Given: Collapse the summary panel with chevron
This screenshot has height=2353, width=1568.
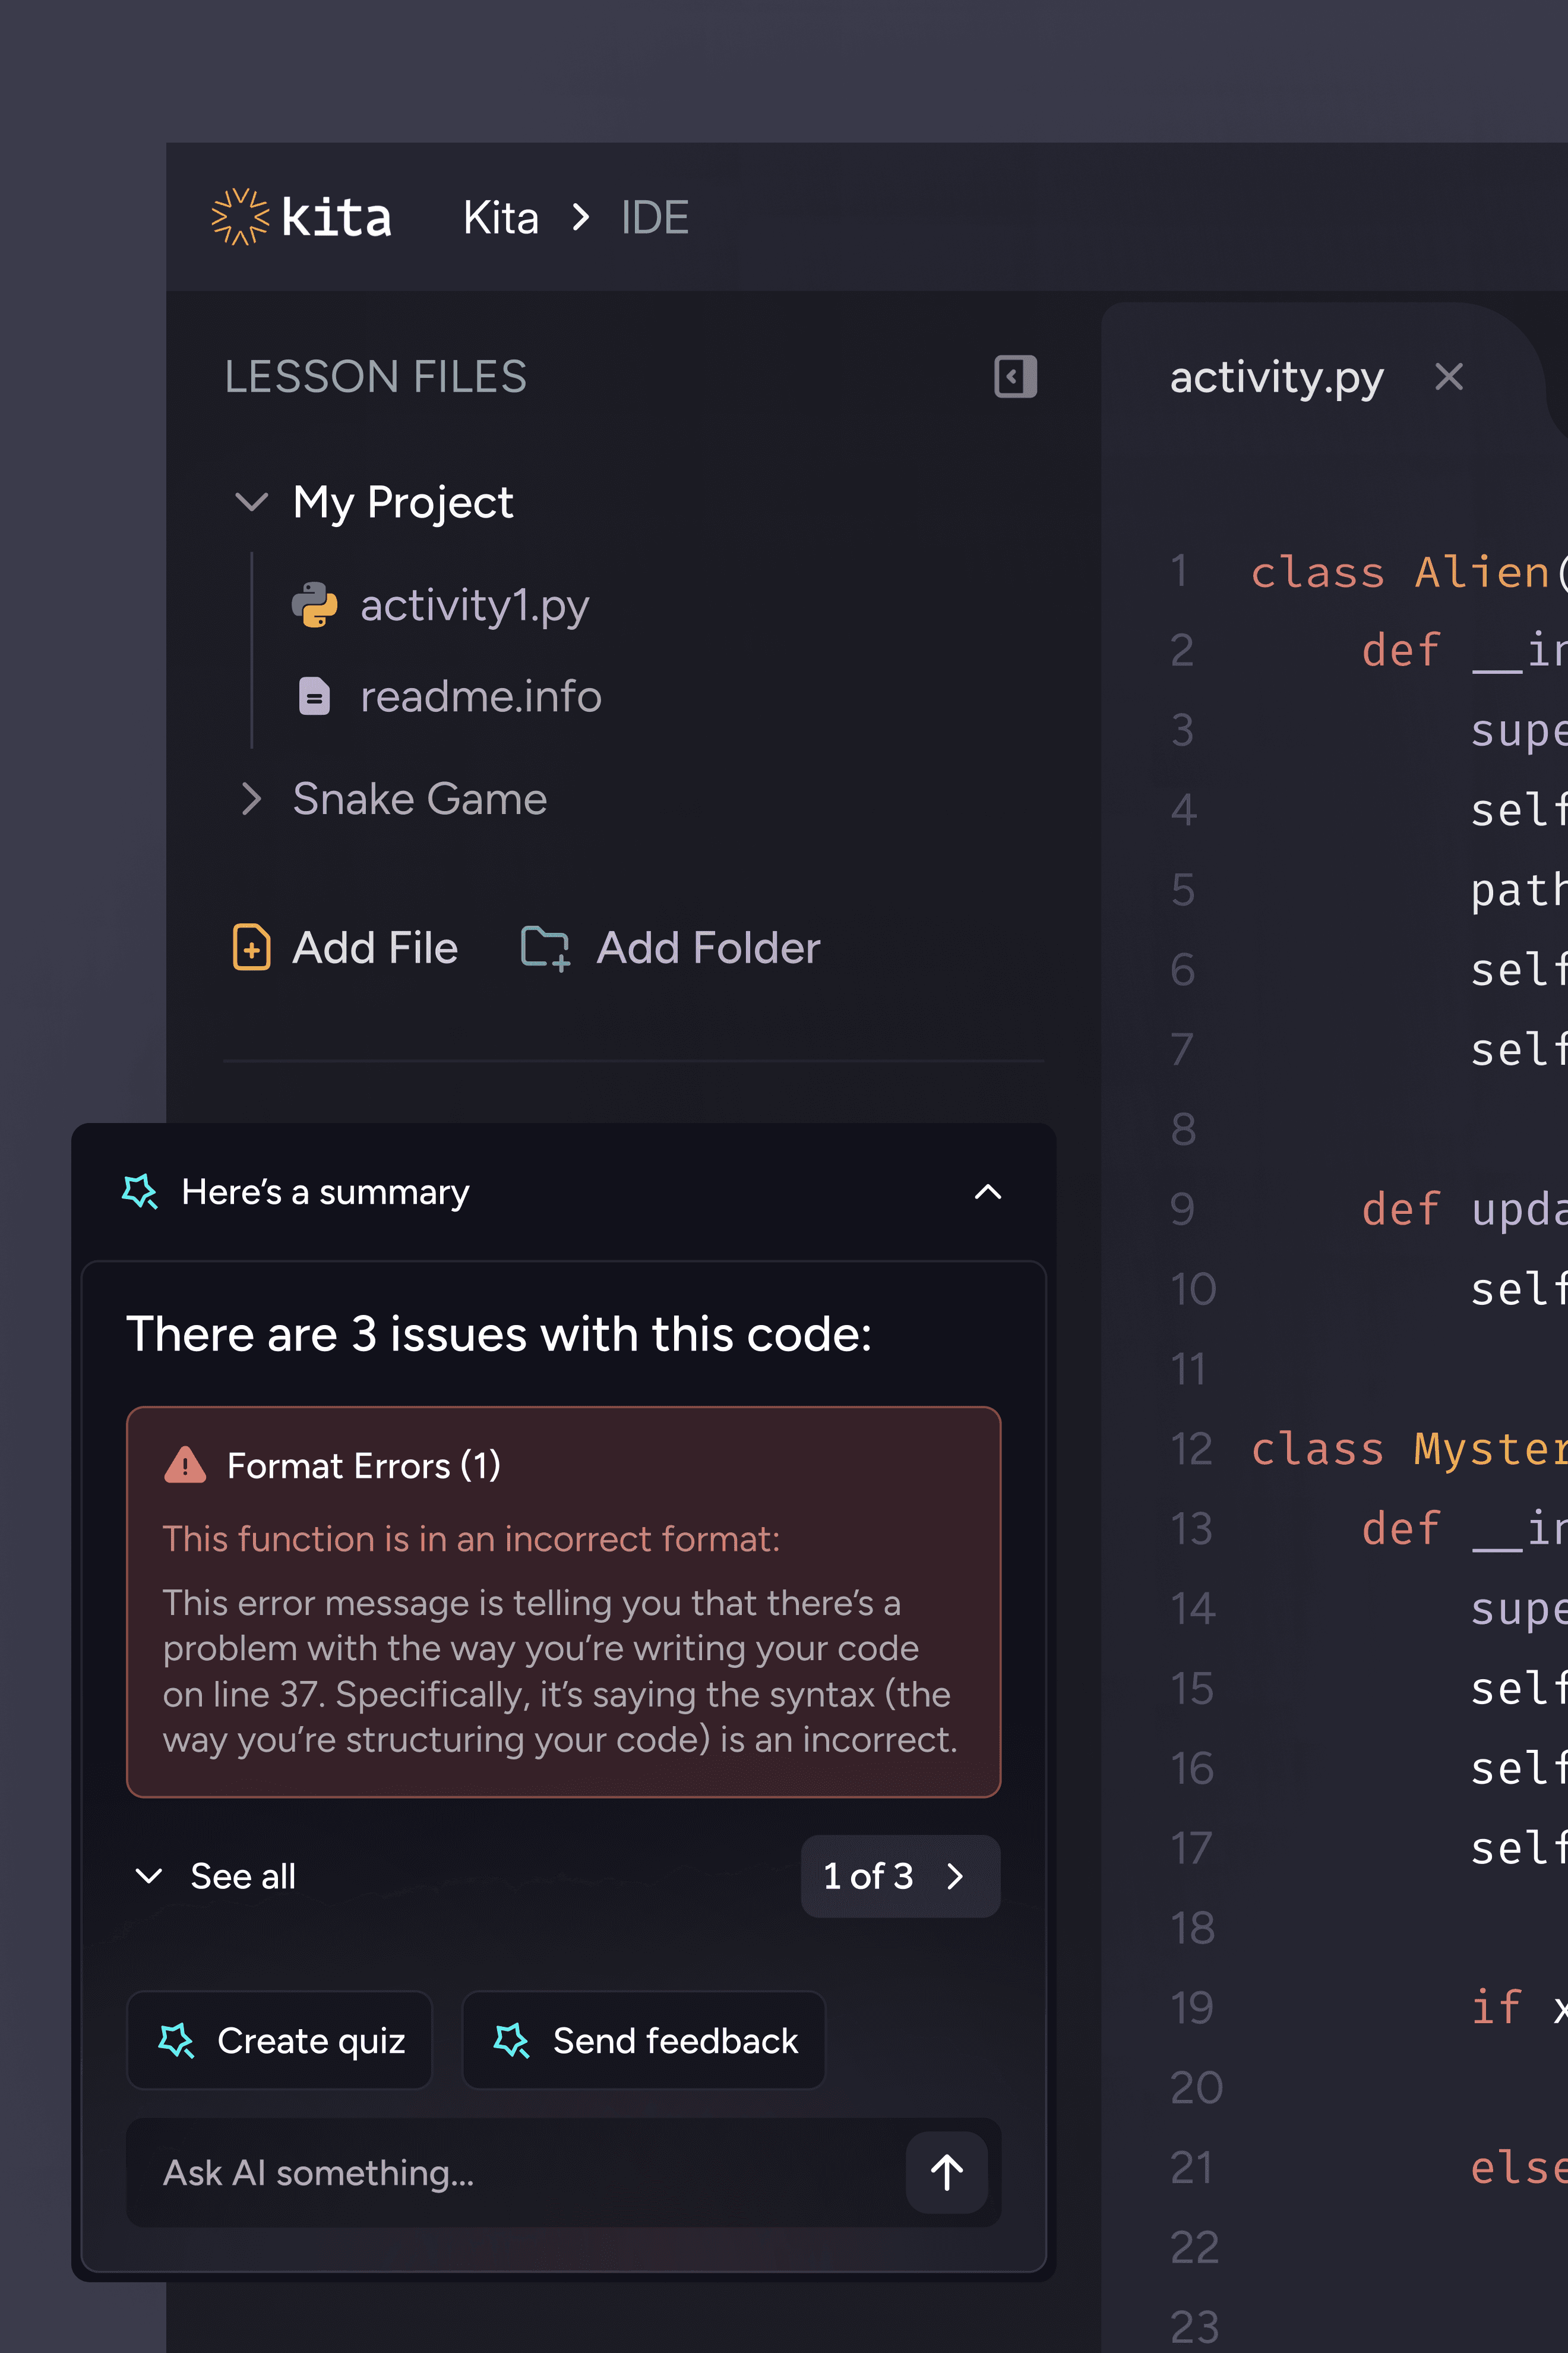Looking at the screenshot, I should pos(987,1191).
